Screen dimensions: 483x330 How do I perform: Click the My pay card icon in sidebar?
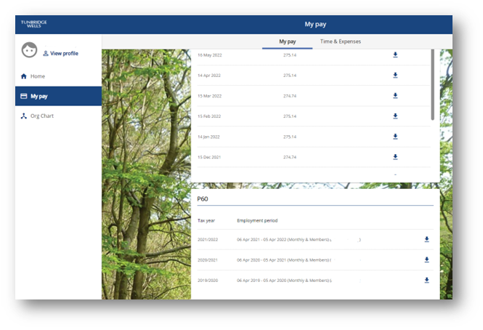(x=24, y=96)
